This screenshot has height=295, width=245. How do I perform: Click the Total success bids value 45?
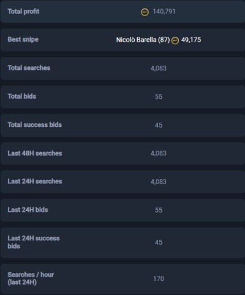click(159, 125)
